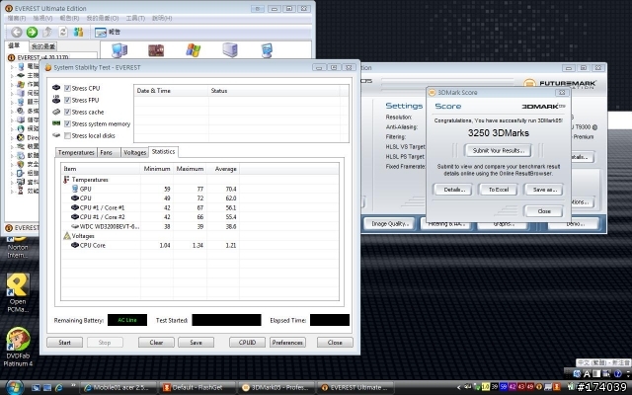The height and width of the screenshot is (395, 632).
Task: Click the green forward arrow in EVEREST
Action: (32, 32)
